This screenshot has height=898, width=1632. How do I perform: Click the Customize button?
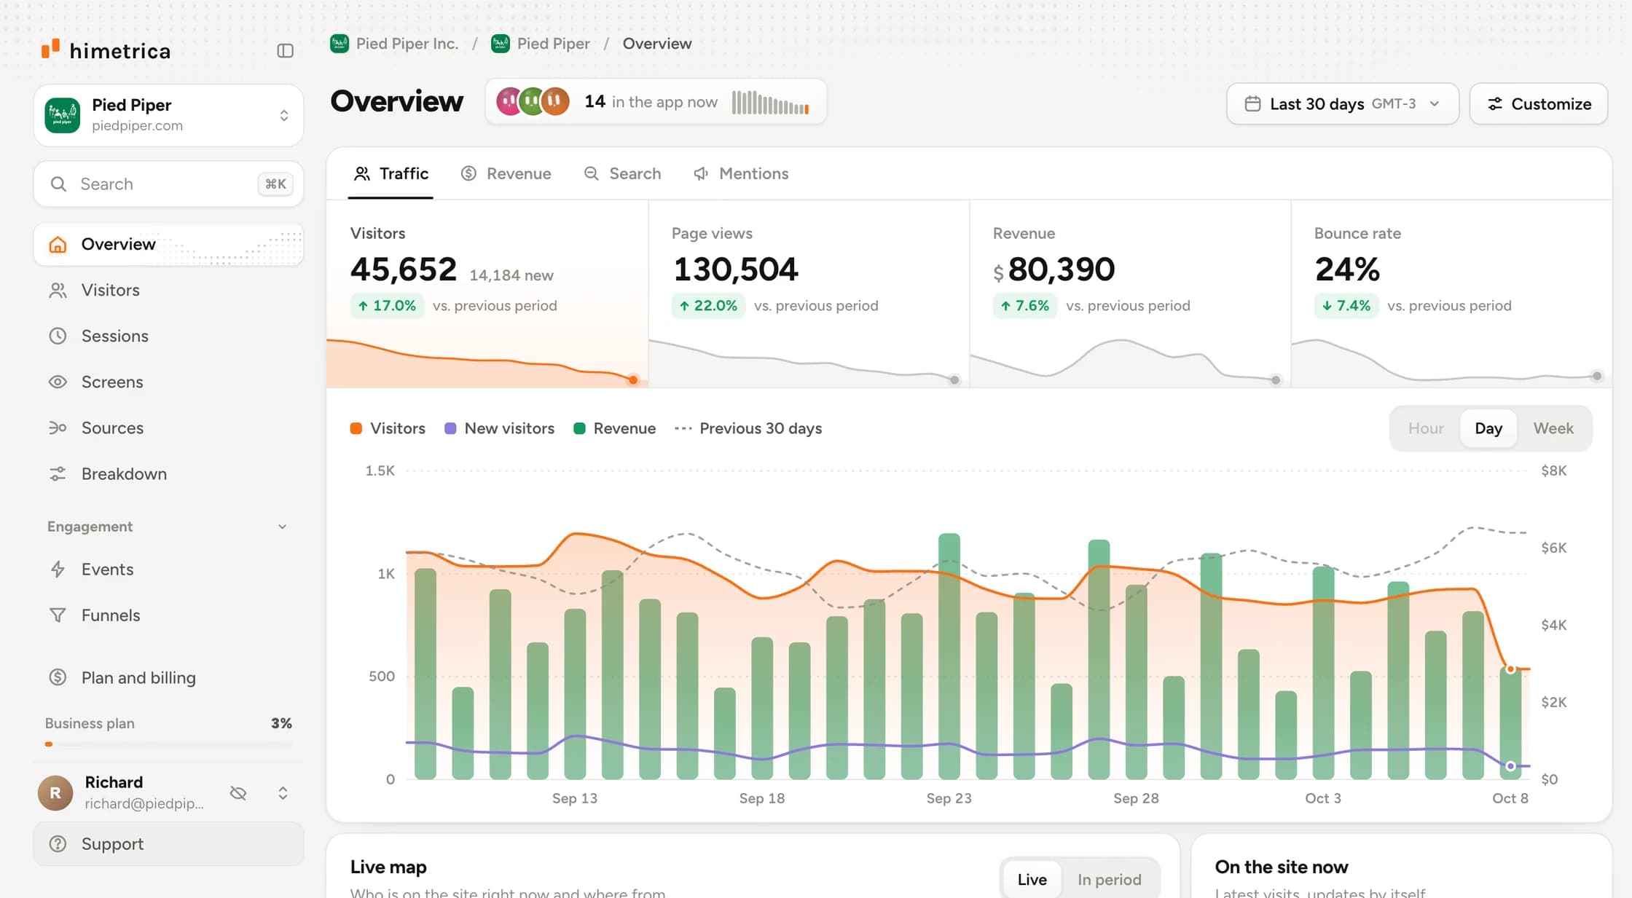[x=1539, y=103]
